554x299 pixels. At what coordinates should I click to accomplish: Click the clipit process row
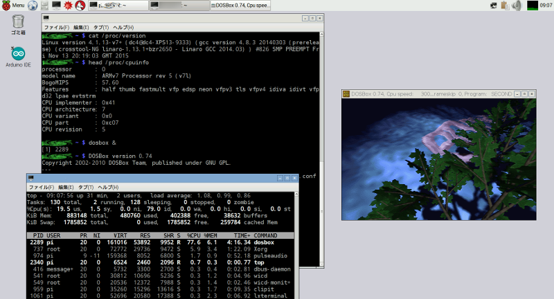161,289
